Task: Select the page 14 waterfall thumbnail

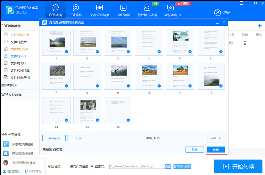Action: tap(87, 111)
